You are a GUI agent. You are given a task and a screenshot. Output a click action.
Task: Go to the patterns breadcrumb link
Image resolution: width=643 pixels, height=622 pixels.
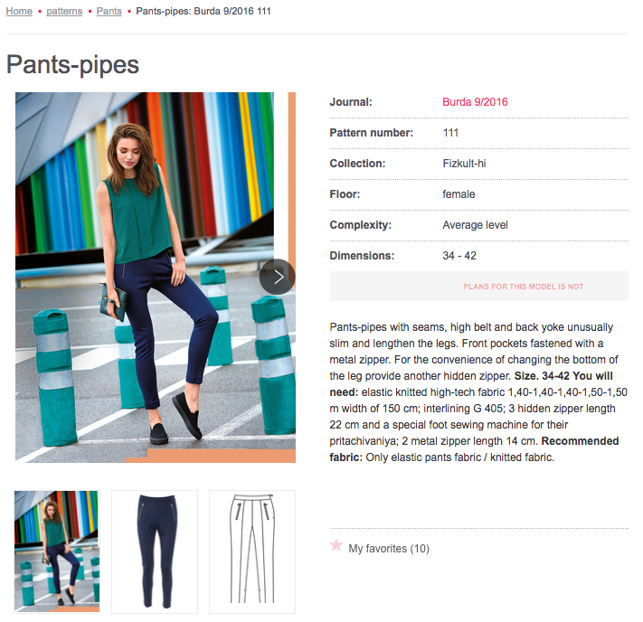click(64, 11)
